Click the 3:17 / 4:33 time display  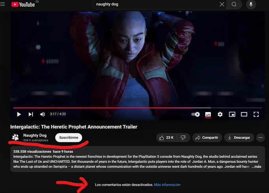point(58,114)
